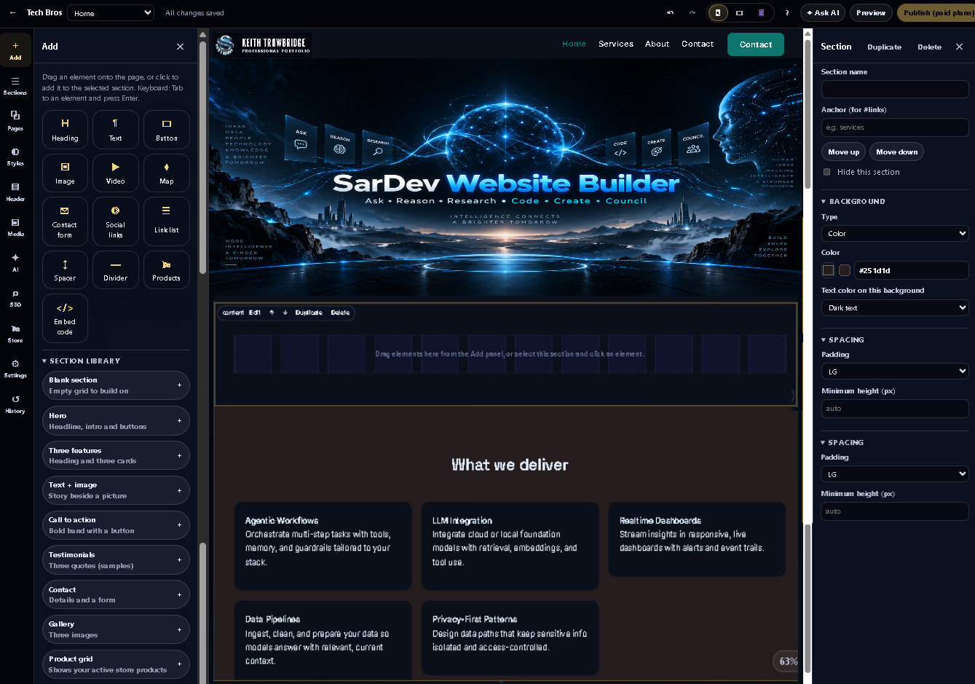Open the Styles panel icon
The width and height of the screenshot is (975, 684).
tap(15, 157)
